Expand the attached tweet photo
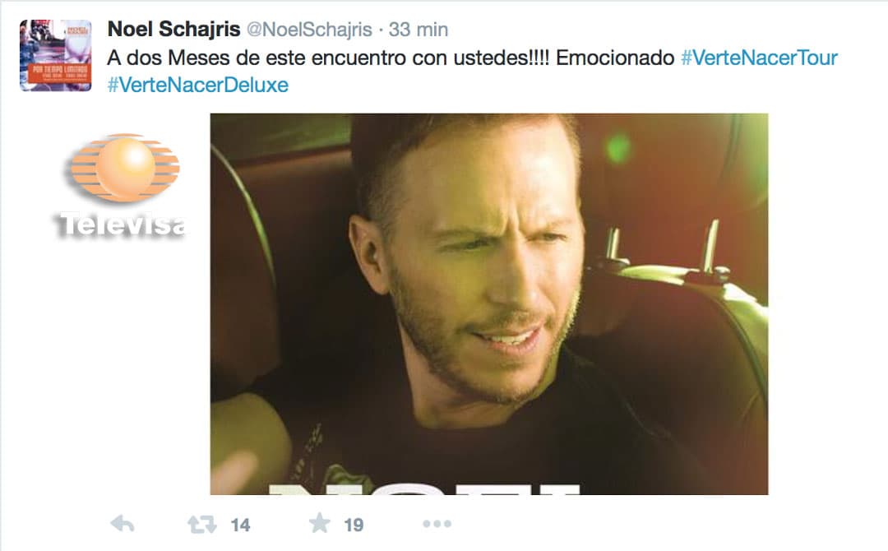 coord(489,304)
